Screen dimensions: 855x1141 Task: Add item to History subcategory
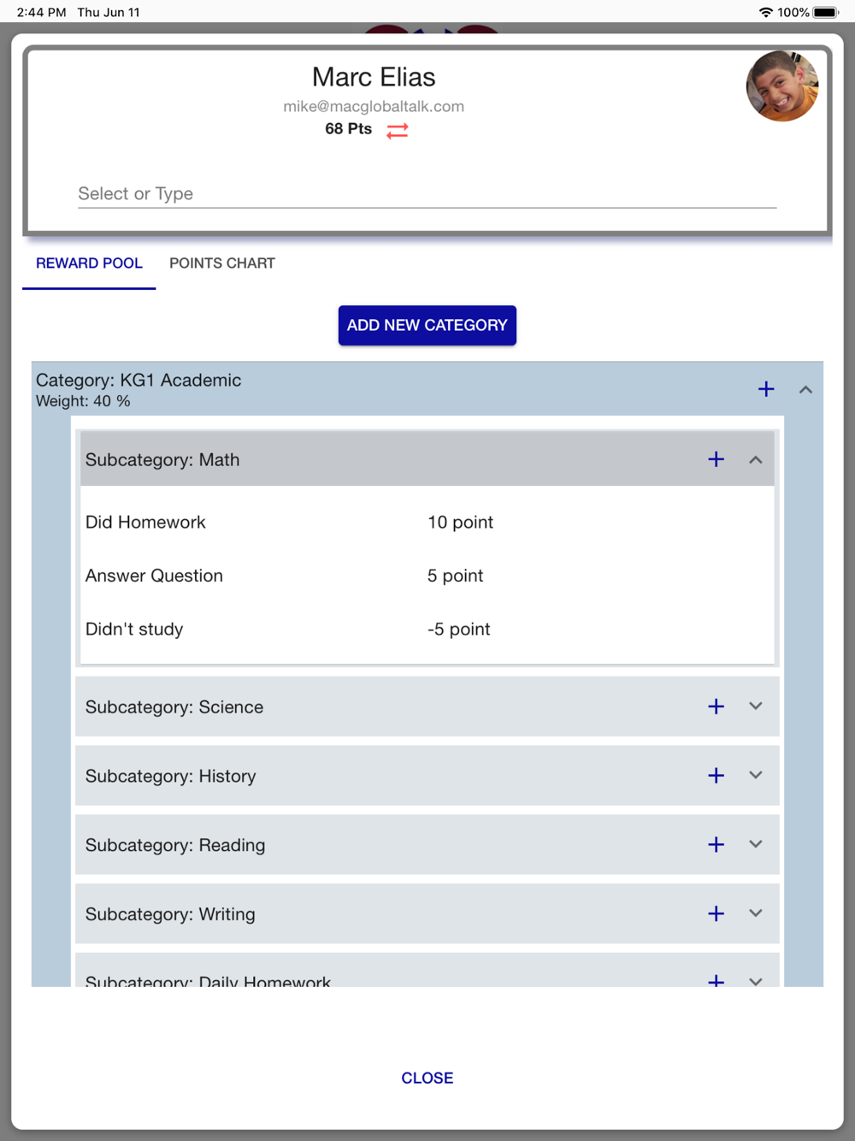pos(716,775)
